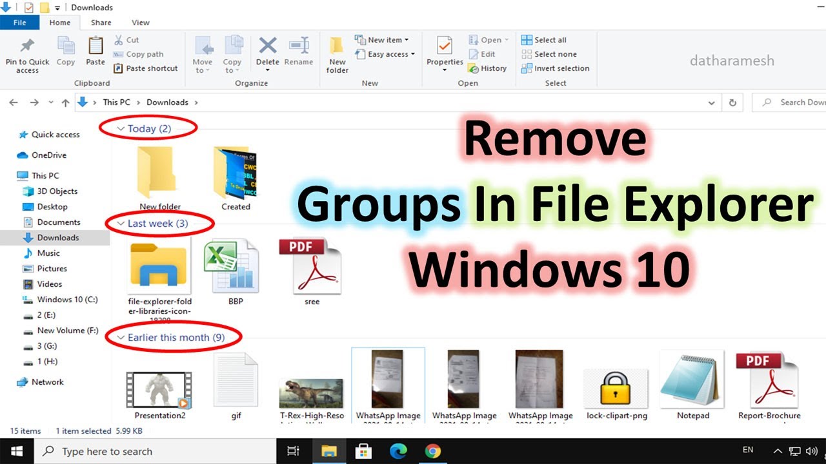Open the recent locations chevron
Image resolution: width=826 pixels, height=464 pixels.
coord(50,102)
